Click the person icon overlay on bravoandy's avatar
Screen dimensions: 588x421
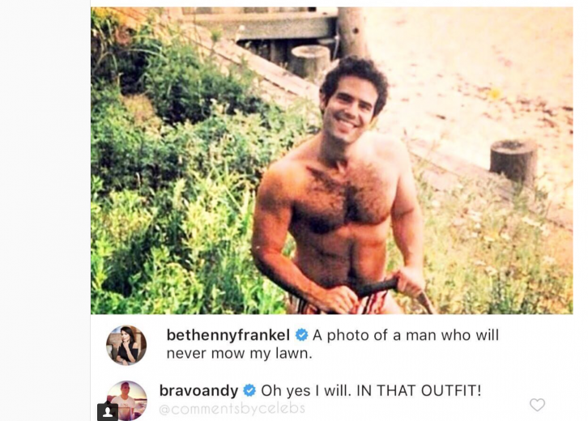108,412
